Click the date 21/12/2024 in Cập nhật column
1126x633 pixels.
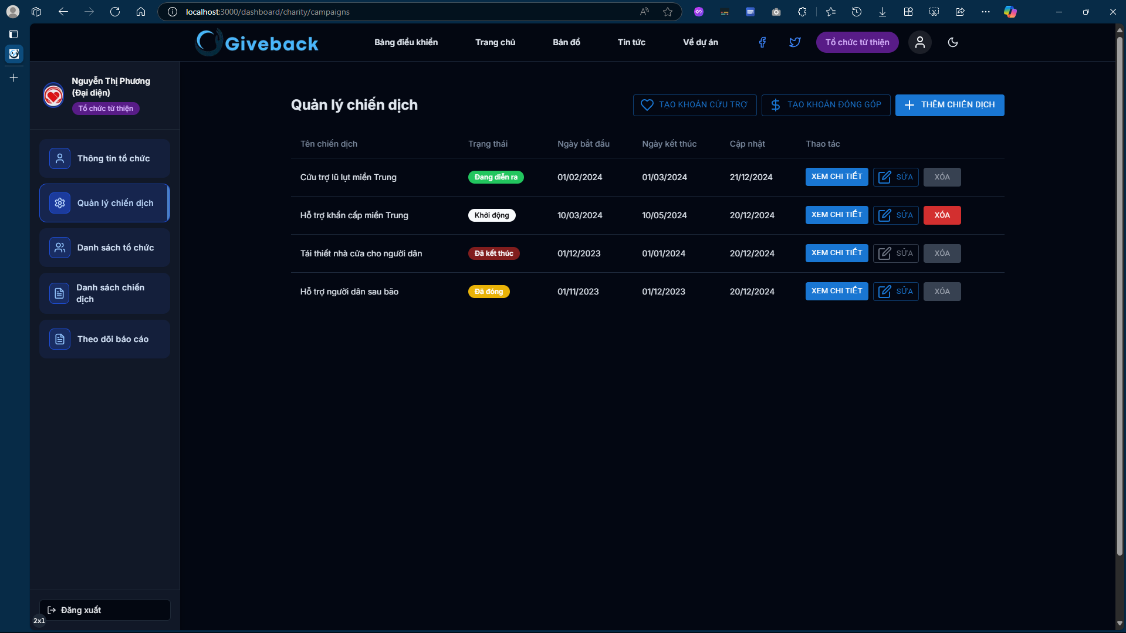[x=751, y=177]
